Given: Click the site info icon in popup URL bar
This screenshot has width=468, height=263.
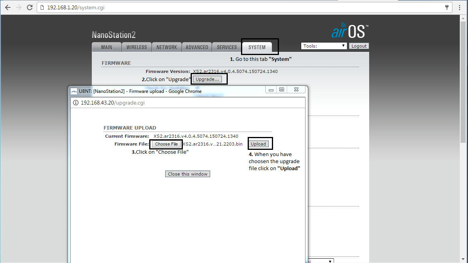Looking at the screenshot, I should pos(76,103).
